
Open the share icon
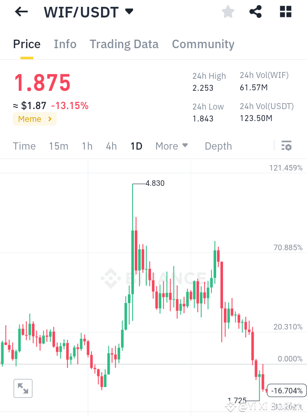[255, 12]
